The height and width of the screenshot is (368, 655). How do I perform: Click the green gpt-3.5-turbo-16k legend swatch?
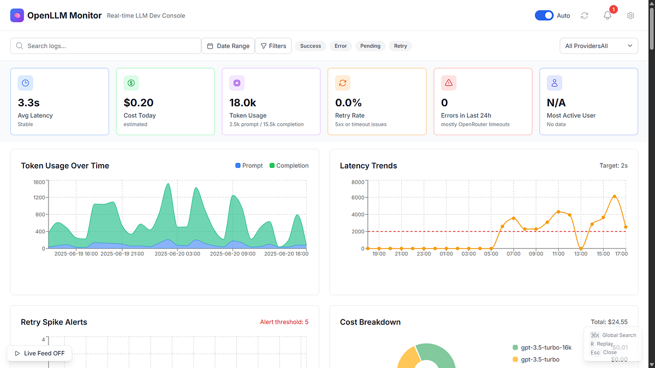pyautogui.click(x=516, y=347)
